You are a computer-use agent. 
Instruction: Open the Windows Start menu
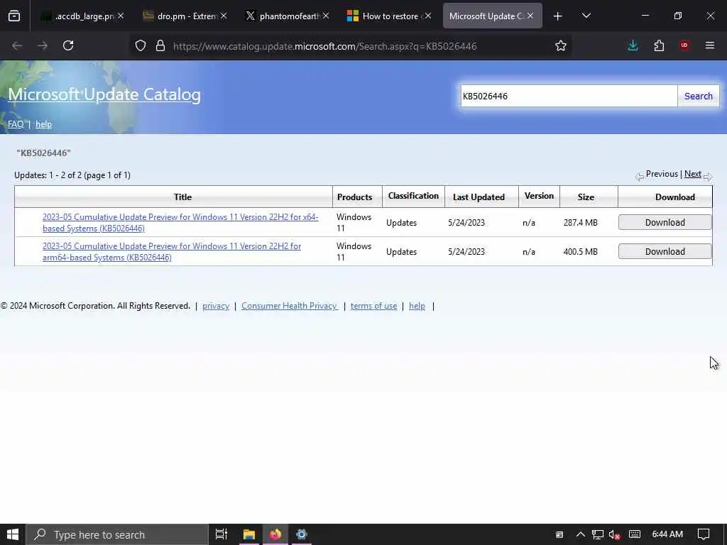coord(13,534)
